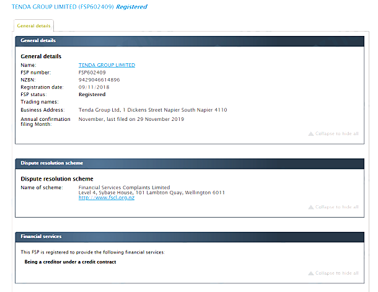
Task: Select the text 'last filed on 29 November 2019'
Action: 146,119
